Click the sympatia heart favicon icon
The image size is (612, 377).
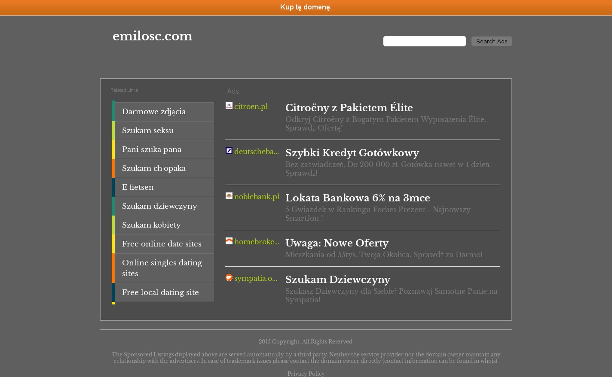tap(229, 277)
